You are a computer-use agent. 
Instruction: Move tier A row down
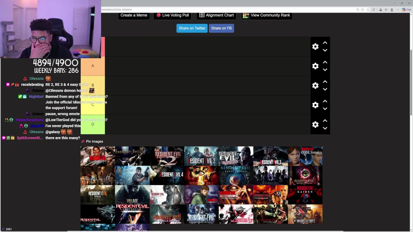[325, 70]
